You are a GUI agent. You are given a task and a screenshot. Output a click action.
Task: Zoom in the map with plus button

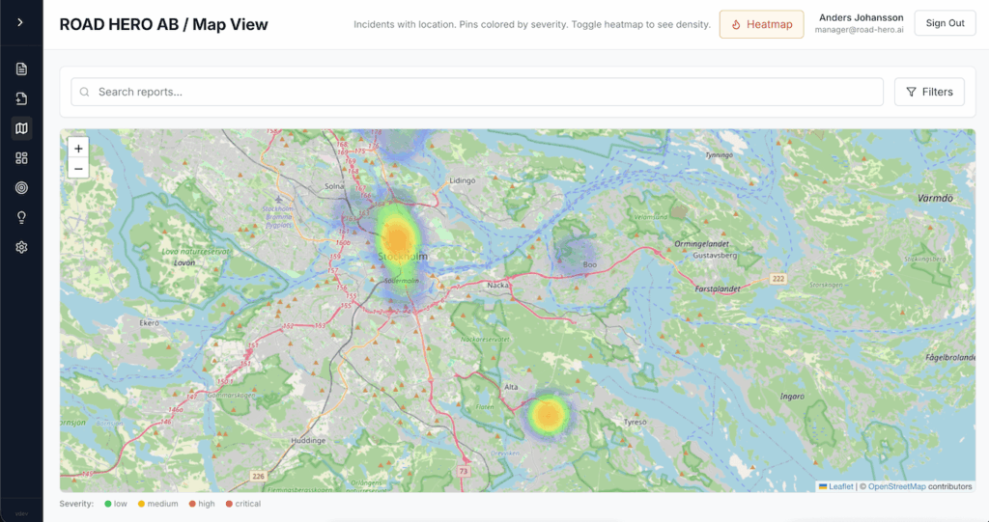[78, 149]
